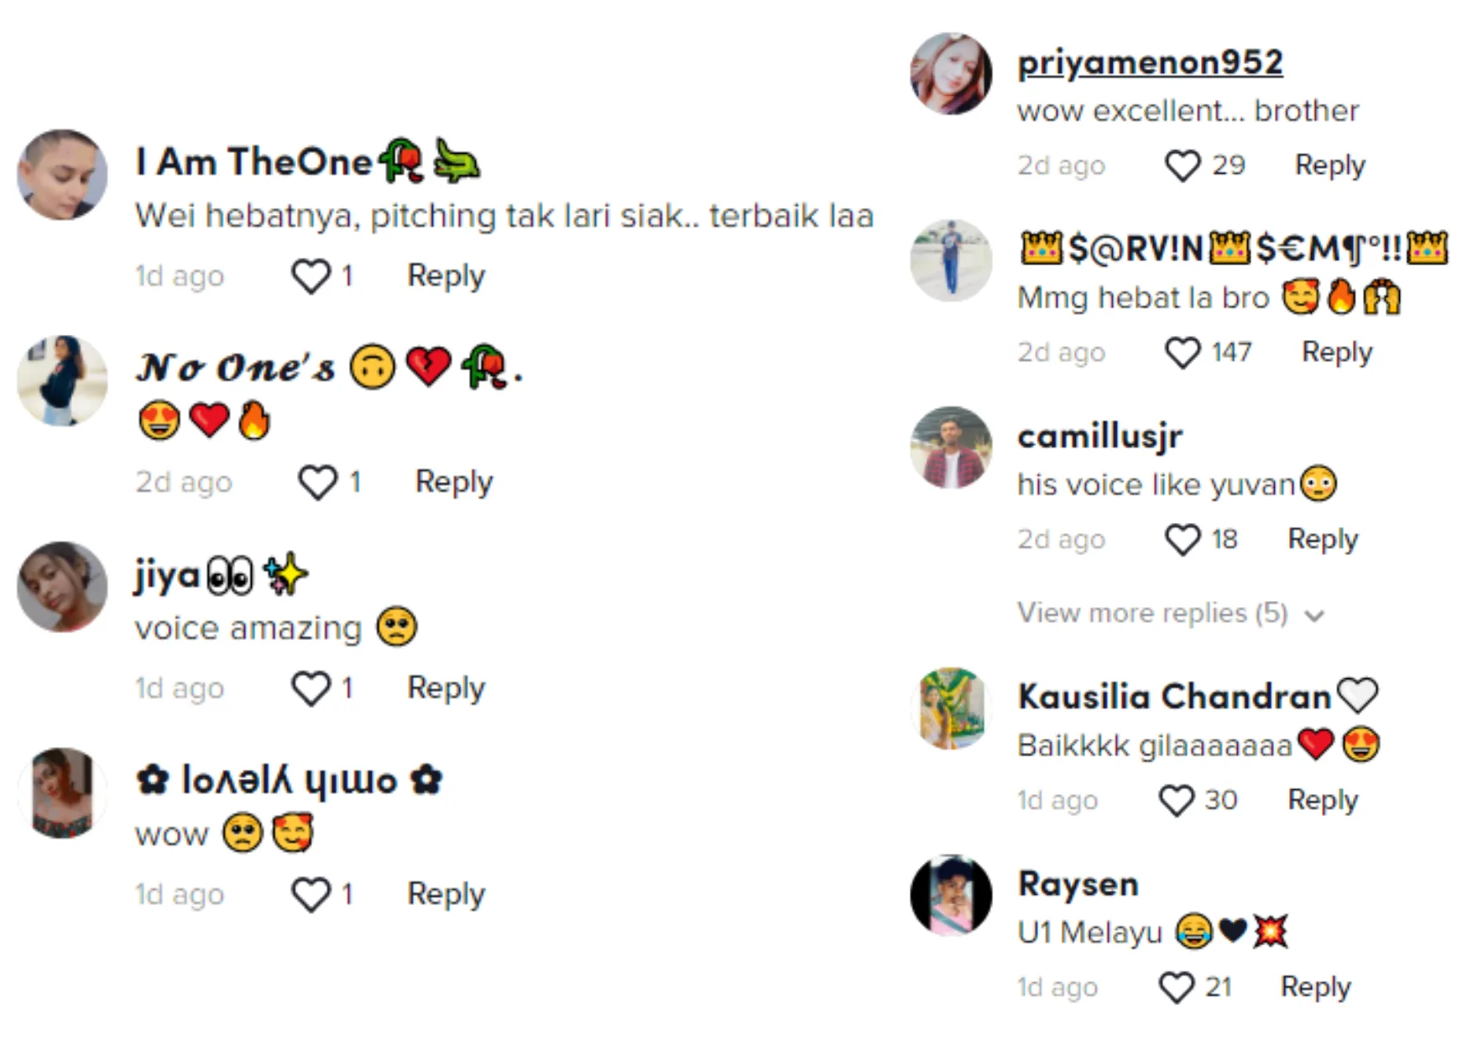Expand 'View more replies (5)'

tap(1151, 614)
